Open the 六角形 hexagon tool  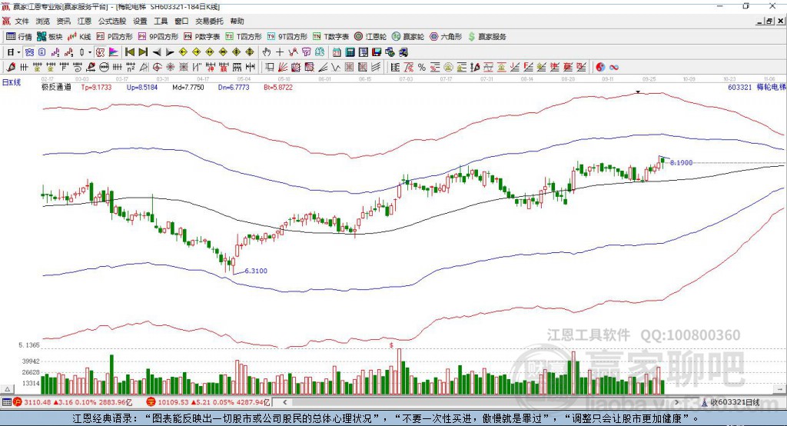(446, 37)
